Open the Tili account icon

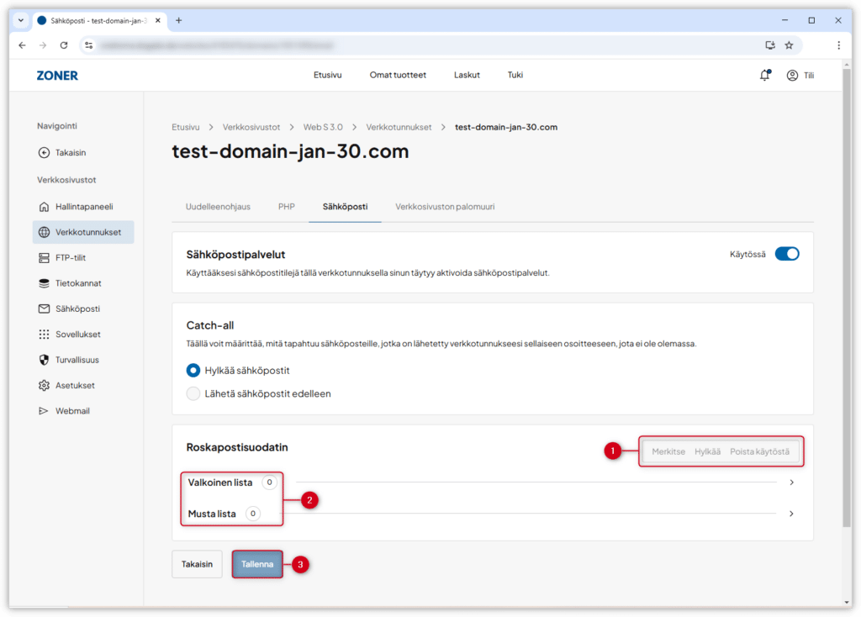[x=792, y=75]
